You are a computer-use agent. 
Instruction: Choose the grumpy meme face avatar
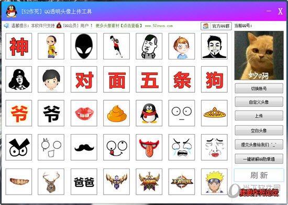[x=149, y=46]
